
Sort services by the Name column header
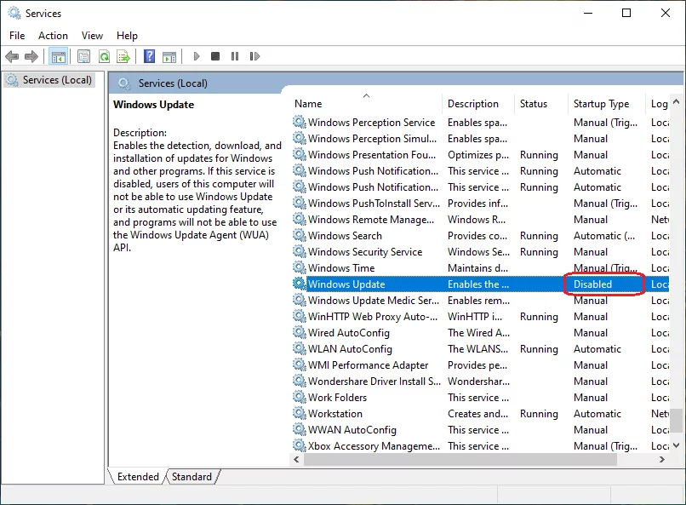[308, 104]
